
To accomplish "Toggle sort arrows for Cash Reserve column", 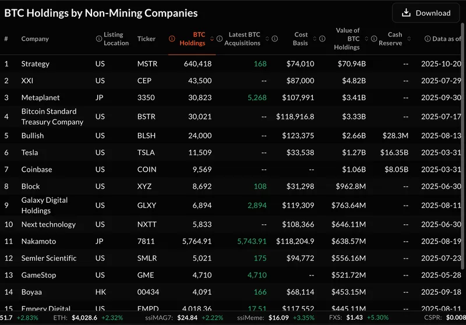I will click(410, 39).
